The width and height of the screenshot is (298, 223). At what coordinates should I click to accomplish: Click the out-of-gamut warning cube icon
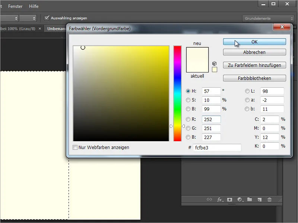[215, 63]
